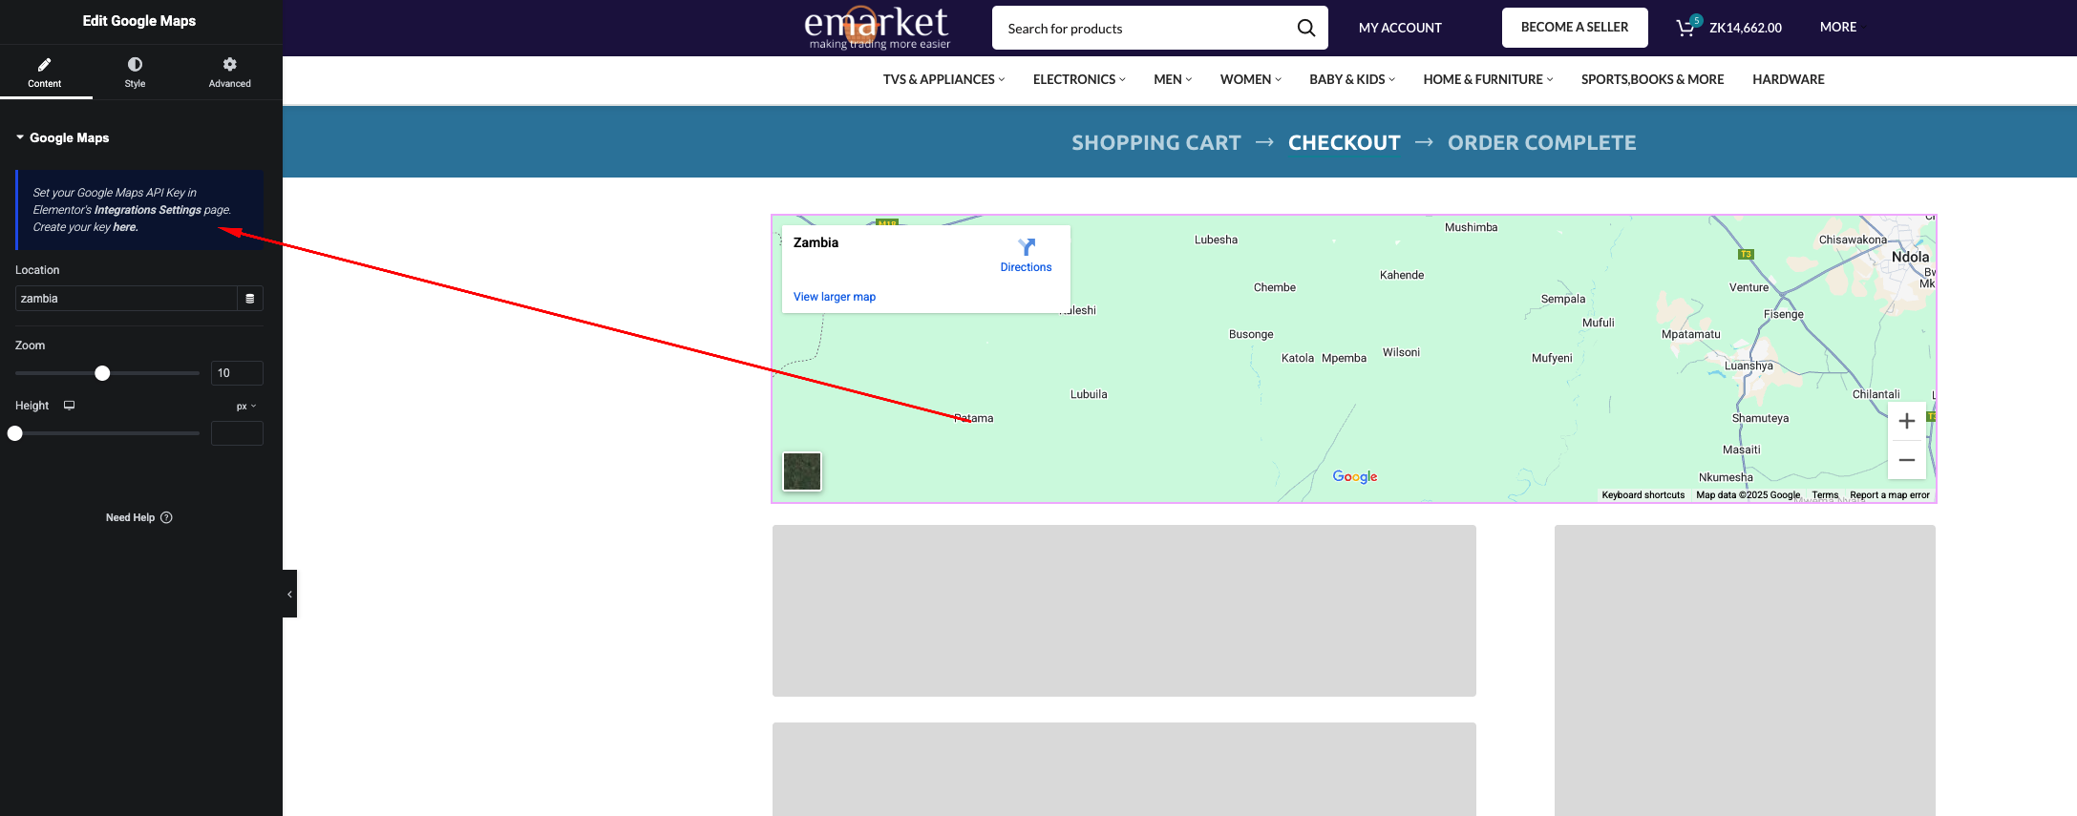The height and width of the screenshot is (816, 2077).
Task: Switch map to satellite view thumbnail
Action: [802, 471]
